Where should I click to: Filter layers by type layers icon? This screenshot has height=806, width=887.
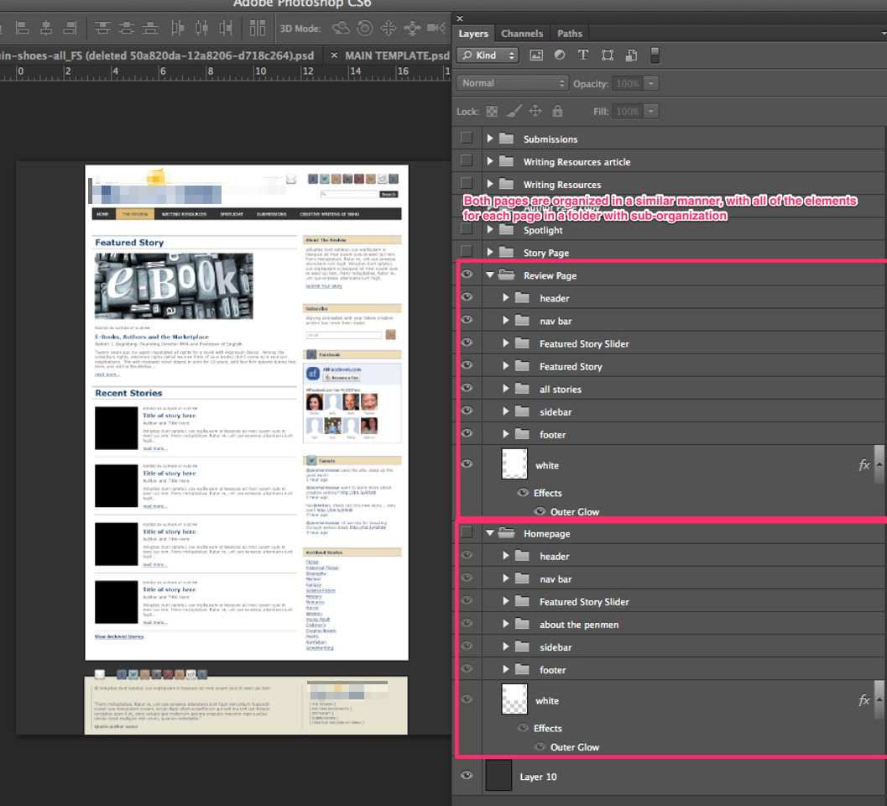[x=583, y=55]
